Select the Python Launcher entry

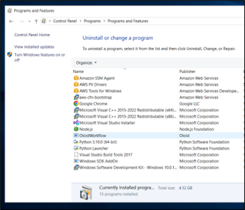[94, 148]
